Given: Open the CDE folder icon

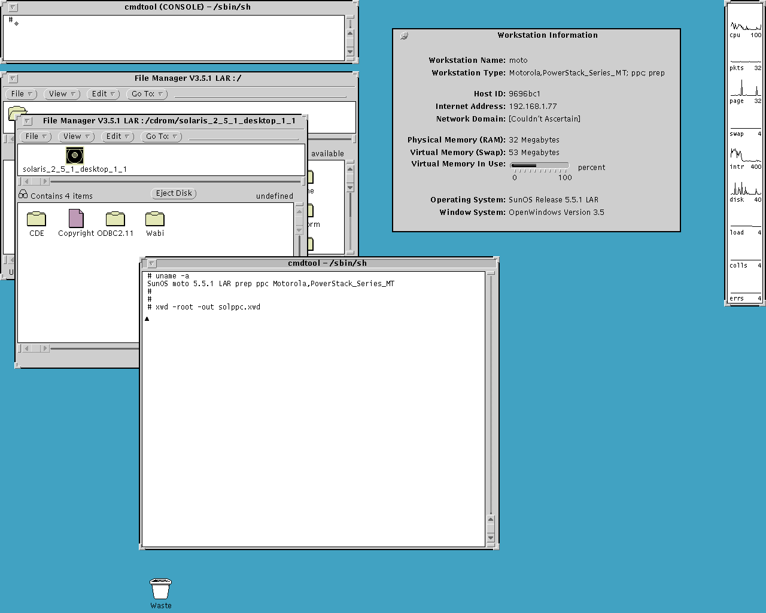Looking at the screenshot, I should (x=37, y=219).
